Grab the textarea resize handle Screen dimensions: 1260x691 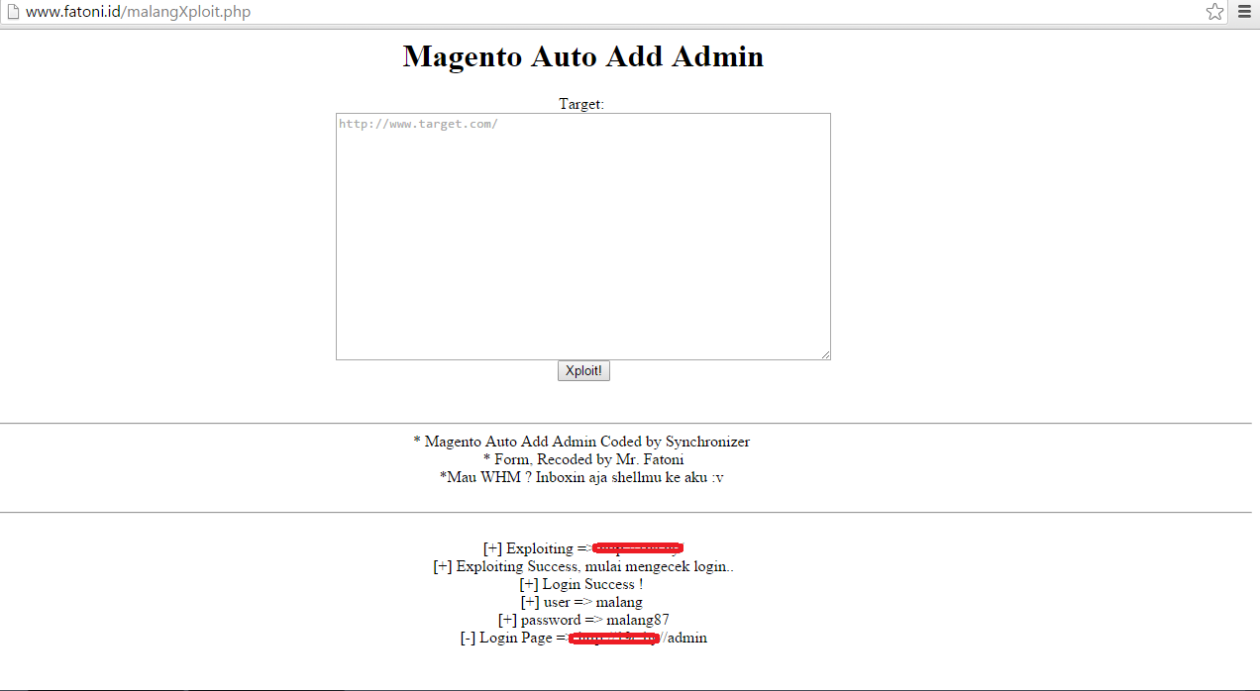[x=826, y=353]
